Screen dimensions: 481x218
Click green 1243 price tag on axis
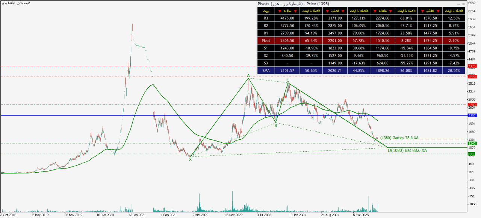coord(472,143)
